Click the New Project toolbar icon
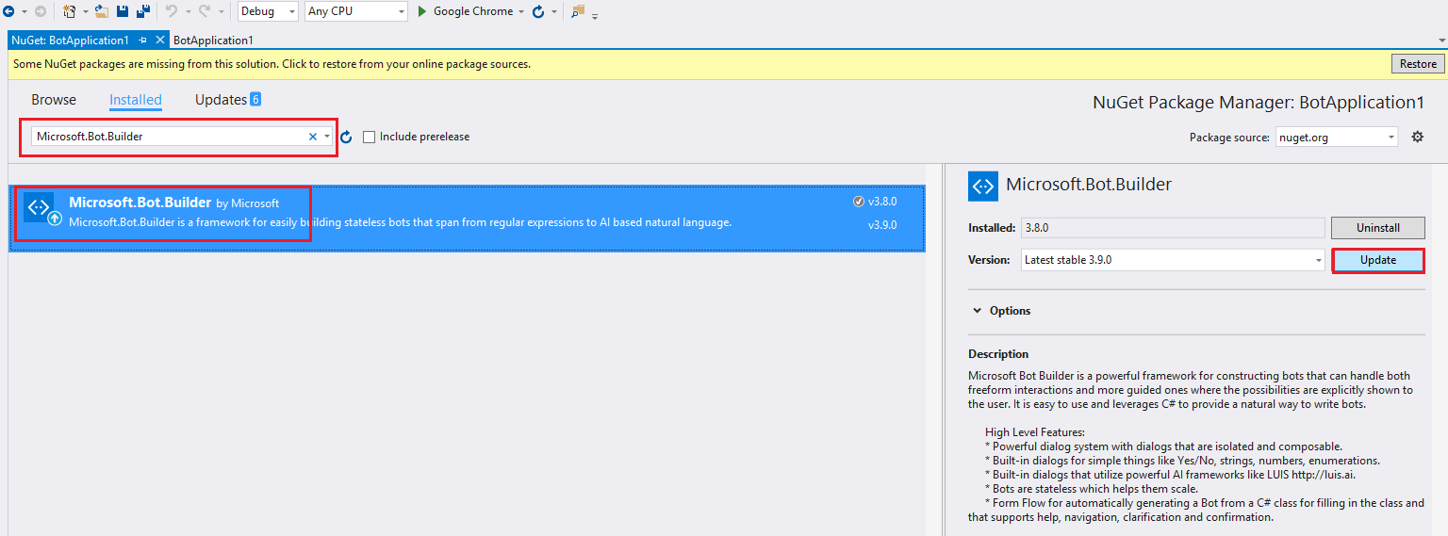 (70, 11)
